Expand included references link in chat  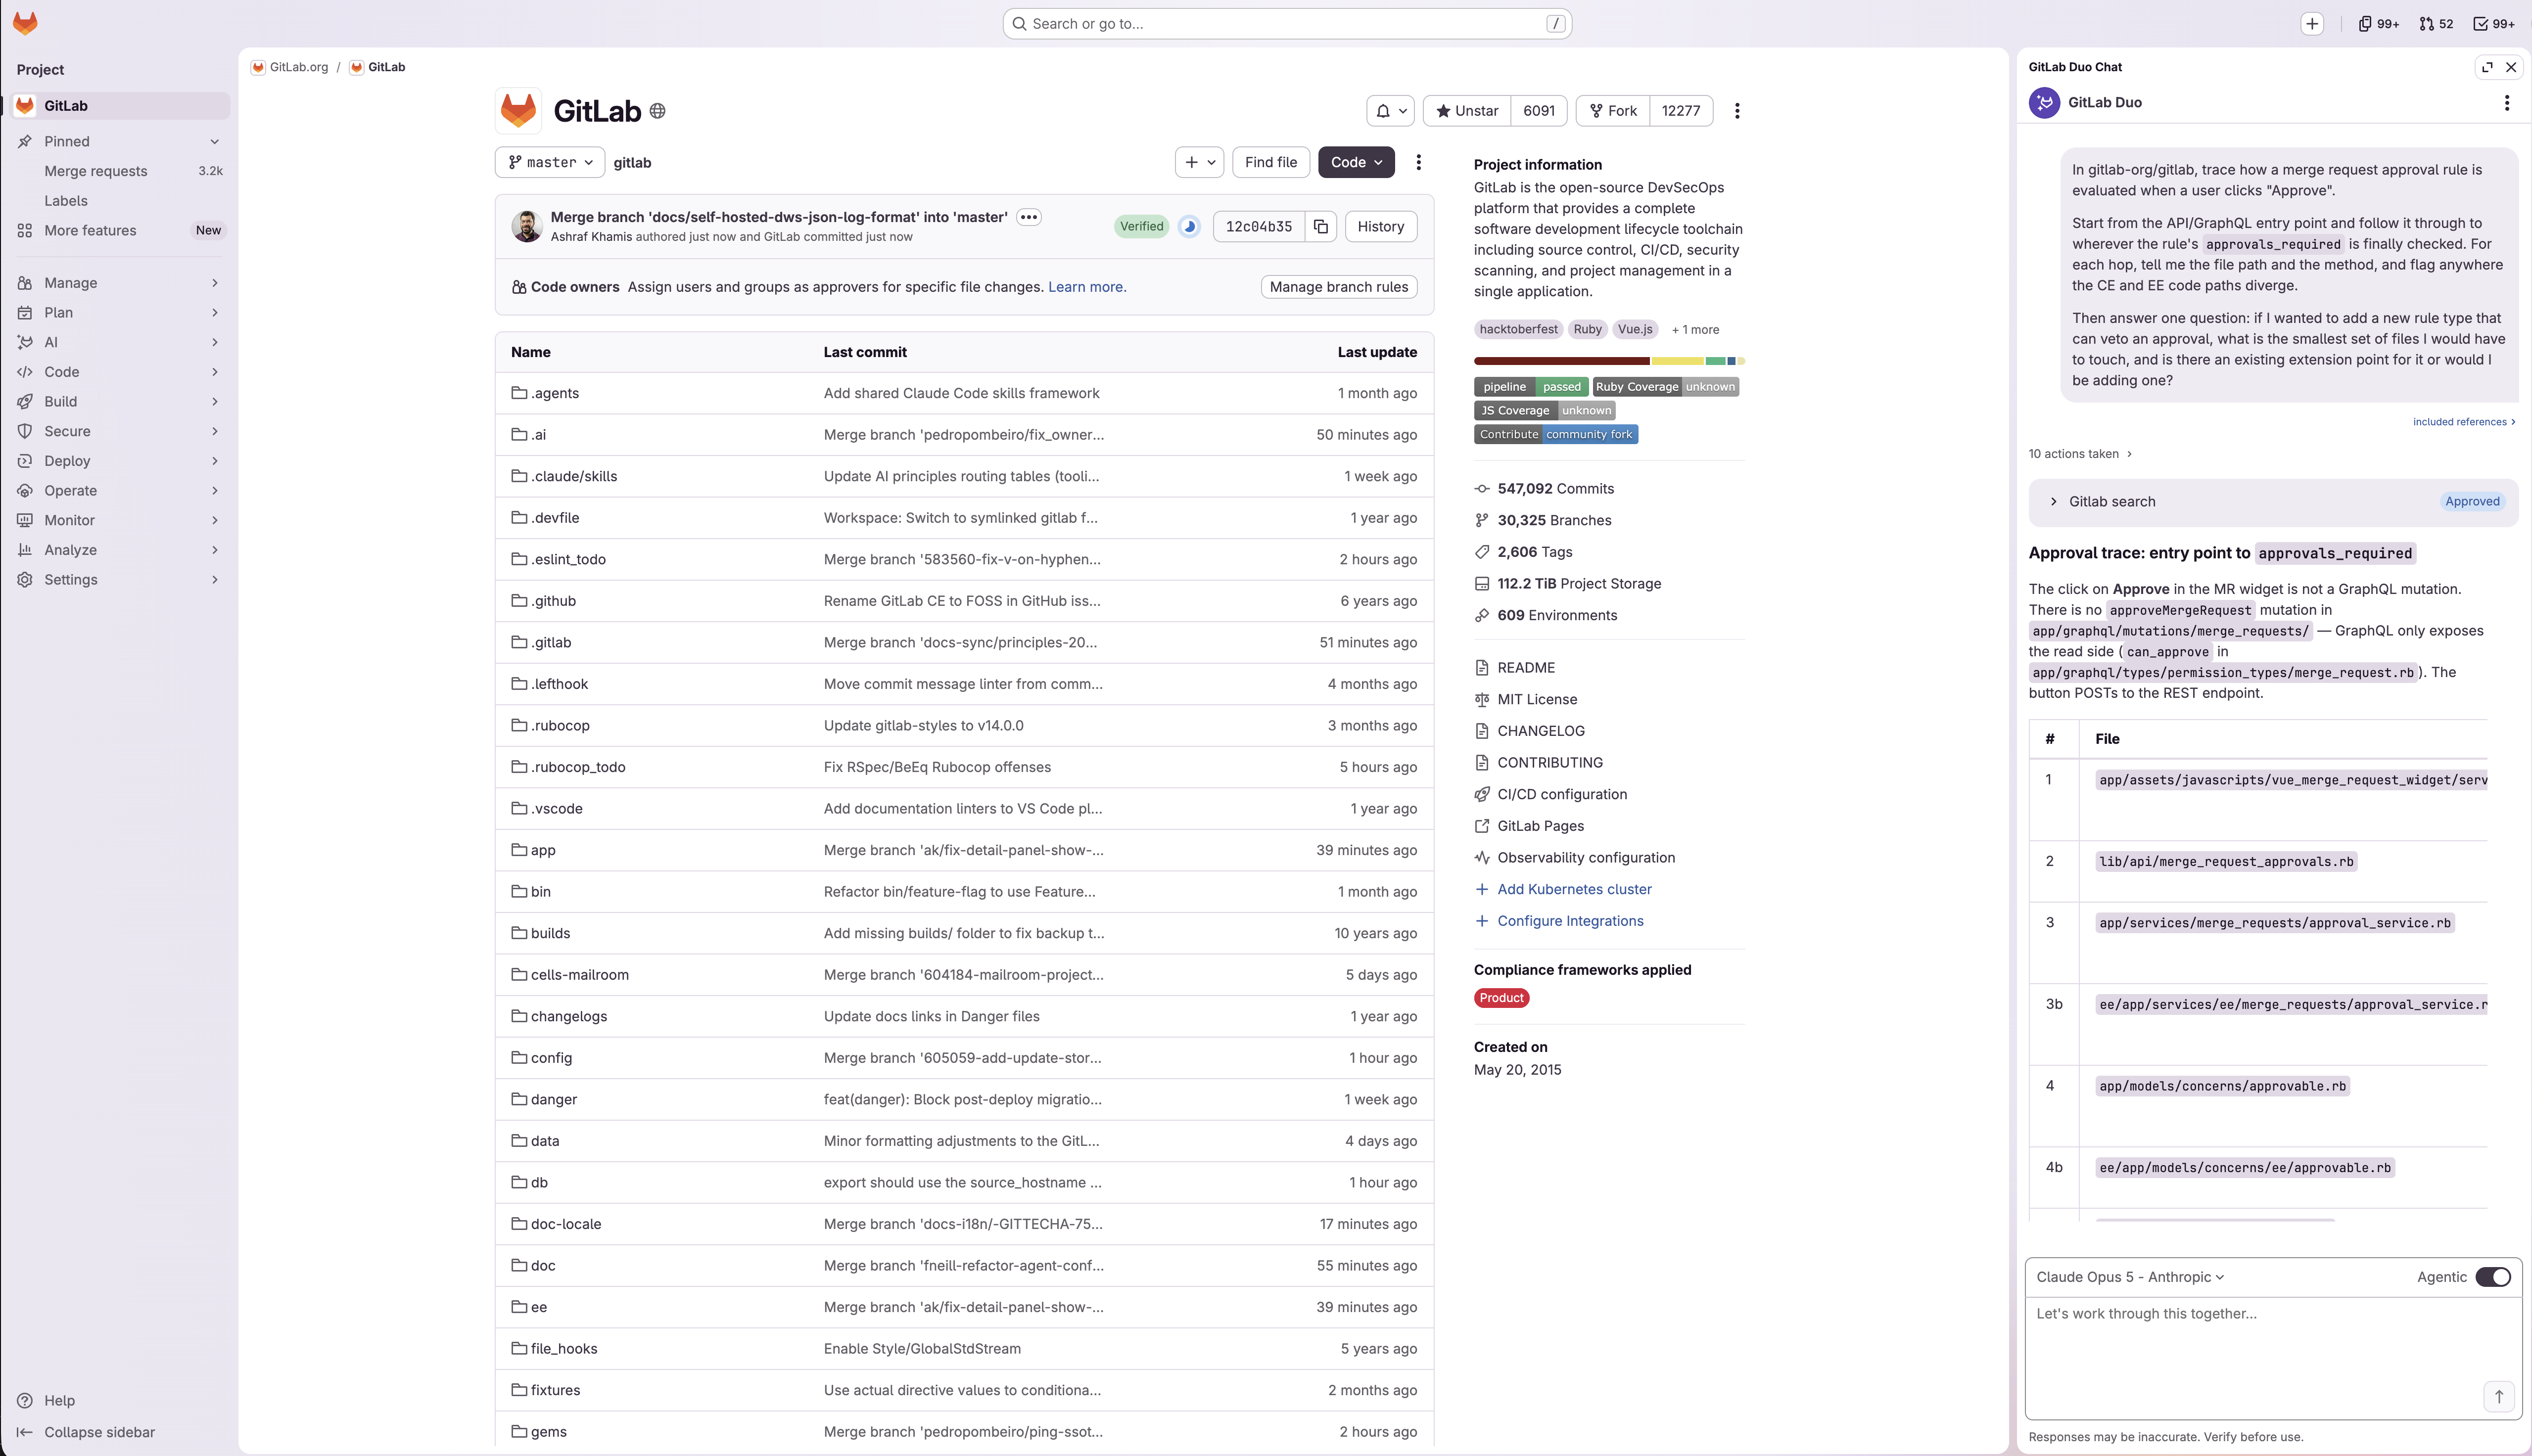tap(2464, 422)
